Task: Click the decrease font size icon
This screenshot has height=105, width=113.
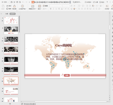Action: (75, 6)
